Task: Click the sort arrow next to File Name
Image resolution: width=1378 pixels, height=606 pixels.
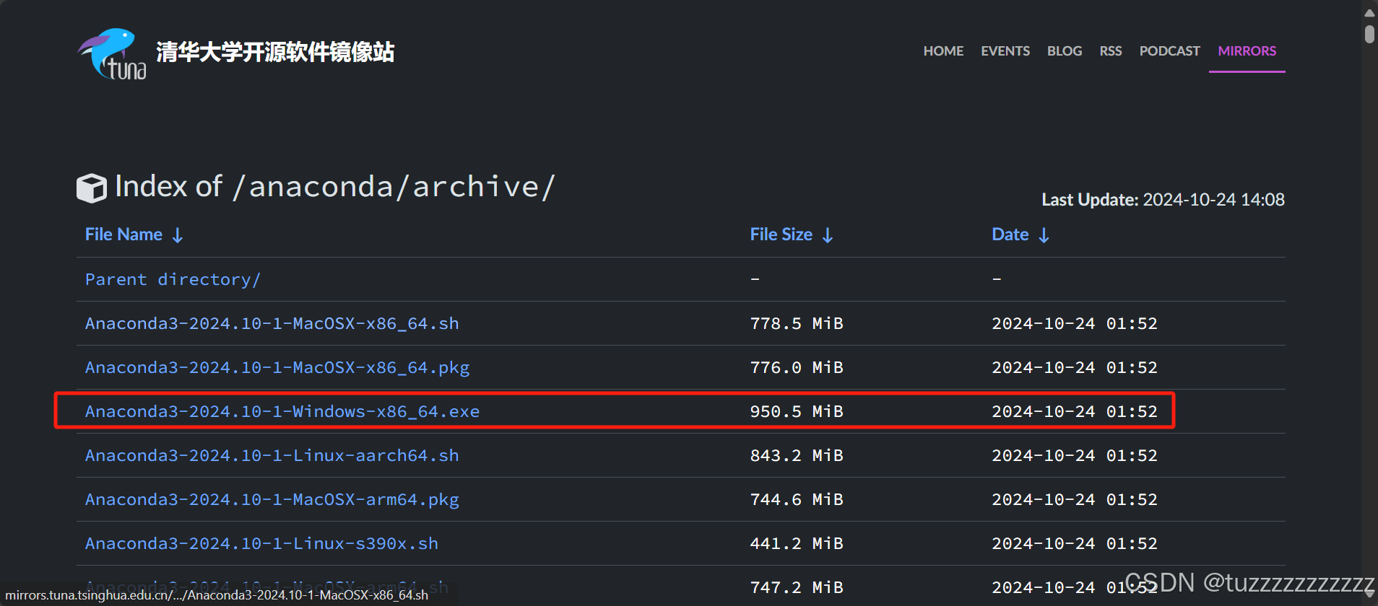Action: tap(178, 235)
